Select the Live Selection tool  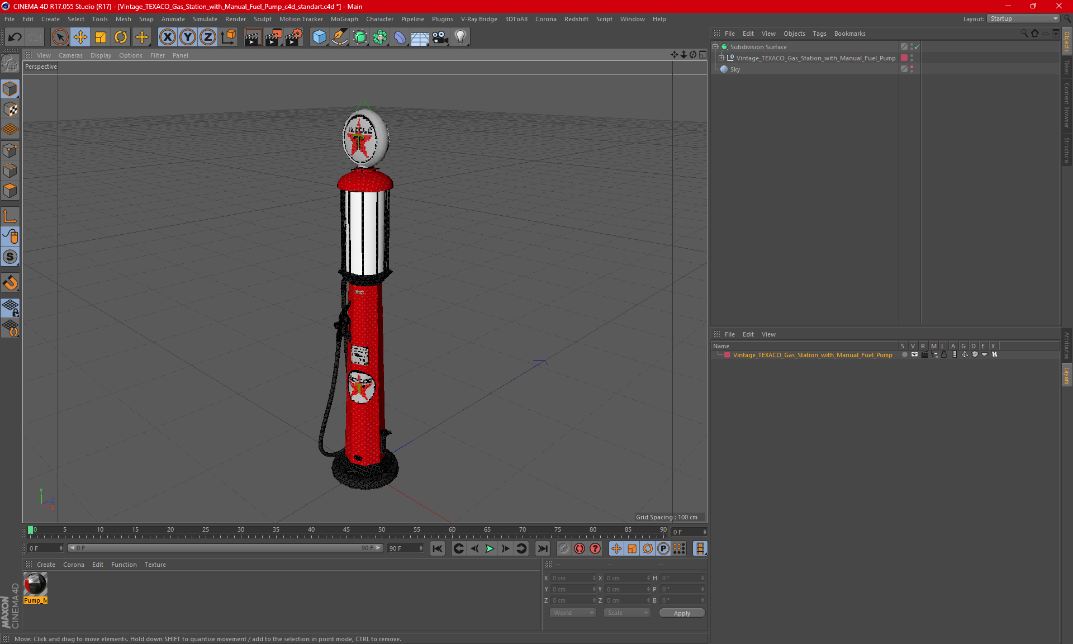coord(60,37)
